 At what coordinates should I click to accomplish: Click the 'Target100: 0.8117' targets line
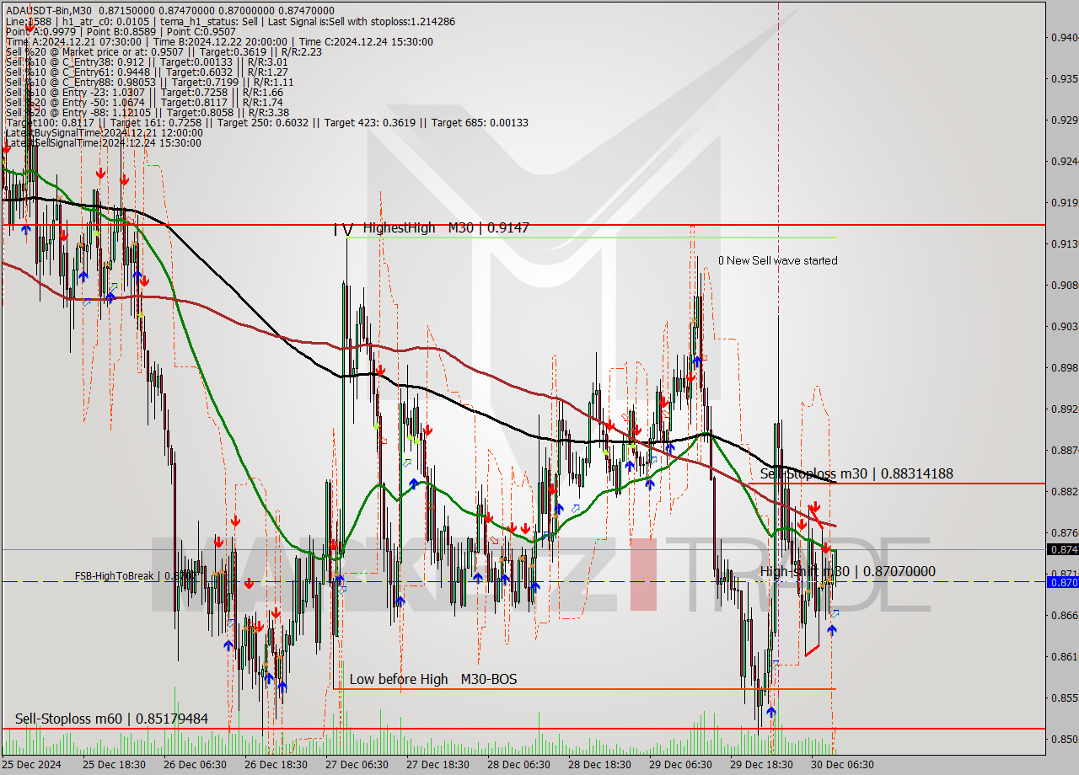pos(266,122)
